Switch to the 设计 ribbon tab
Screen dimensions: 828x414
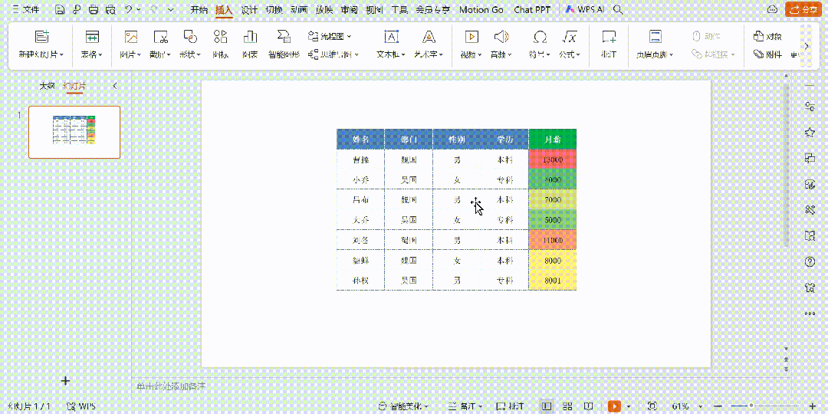[x=248, y=9]
